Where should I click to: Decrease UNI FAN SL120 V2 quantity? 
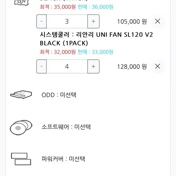[x=42, y=67]
